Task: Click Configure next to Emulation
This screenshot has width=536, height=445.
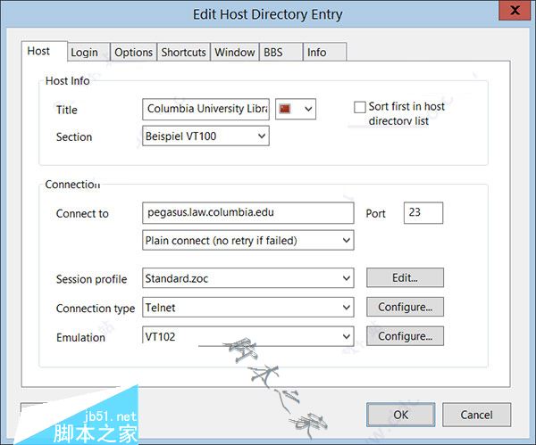Action: (405, 337)
